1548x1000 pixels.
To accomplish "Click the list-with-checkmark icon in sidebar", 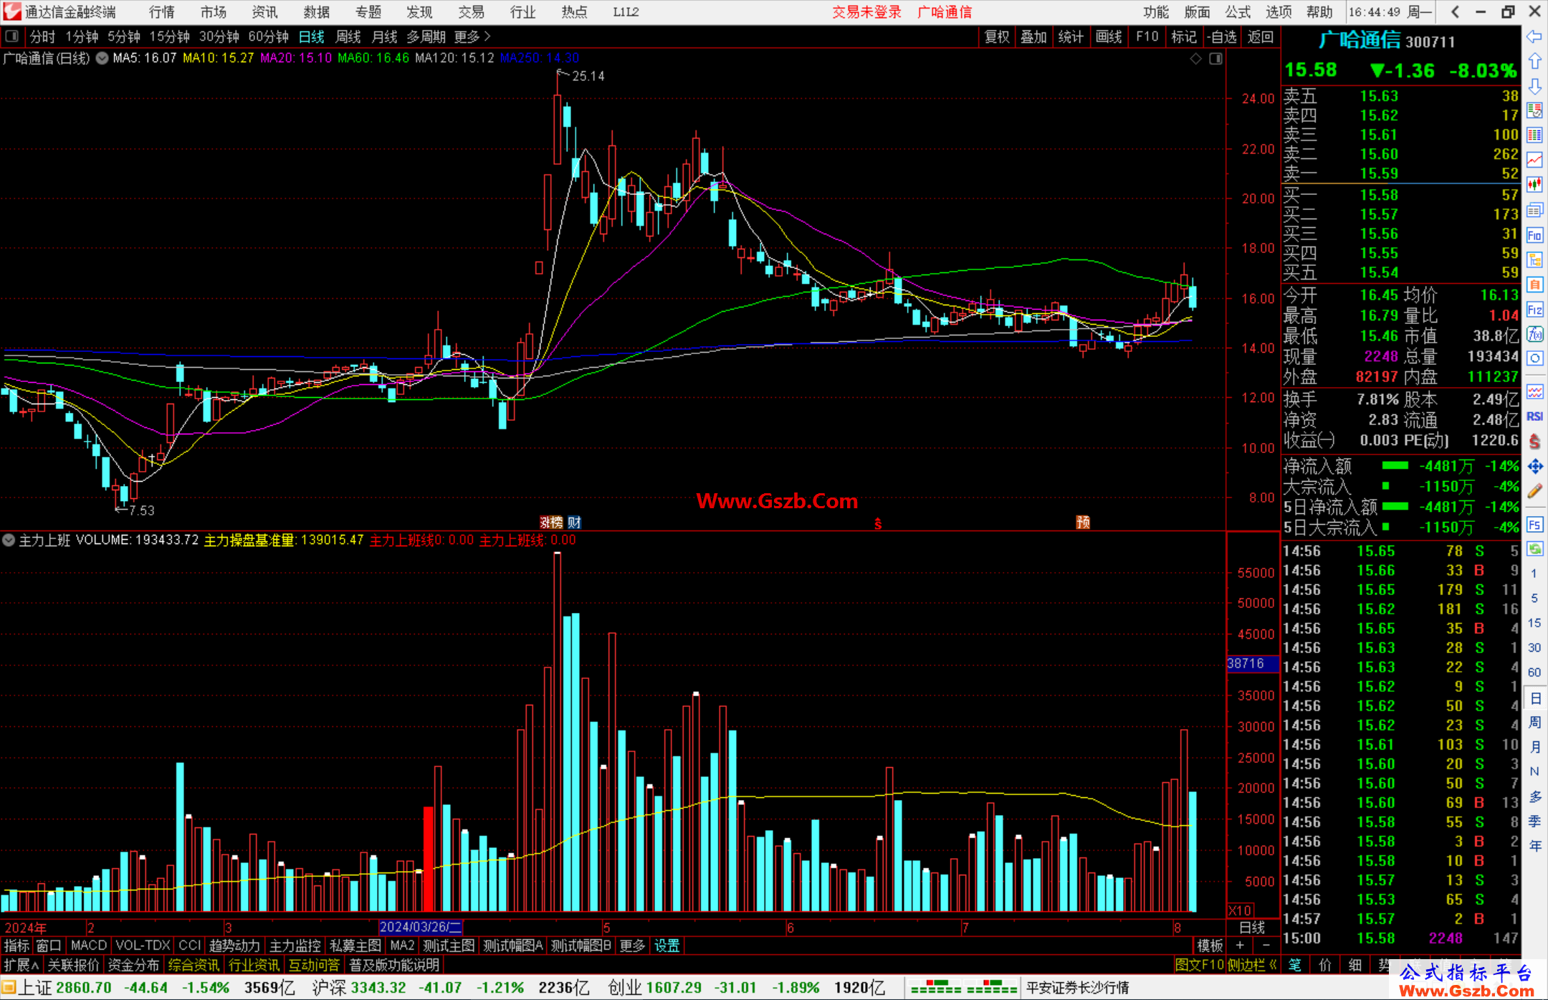I will coord(1534,111).
